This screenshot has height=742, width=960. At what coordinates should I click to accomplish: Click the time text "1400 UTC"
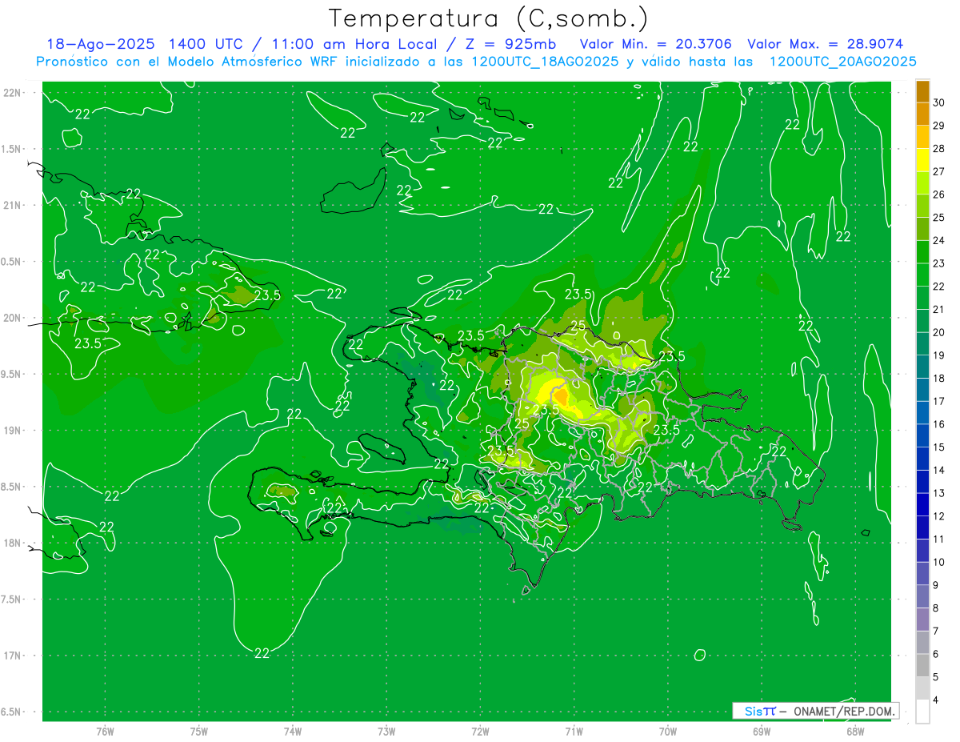click(206, 44)
